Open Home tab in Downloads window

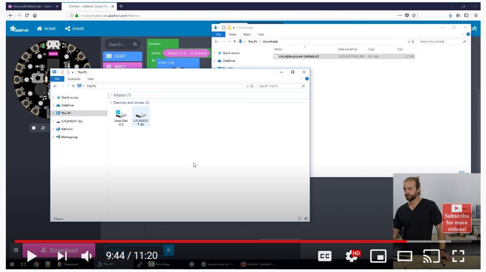(x=232, y=34)
